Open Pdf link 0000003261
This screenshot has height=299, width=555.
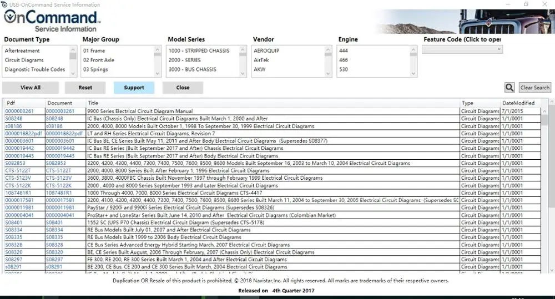pyautogui.click(x=19, y=111)
